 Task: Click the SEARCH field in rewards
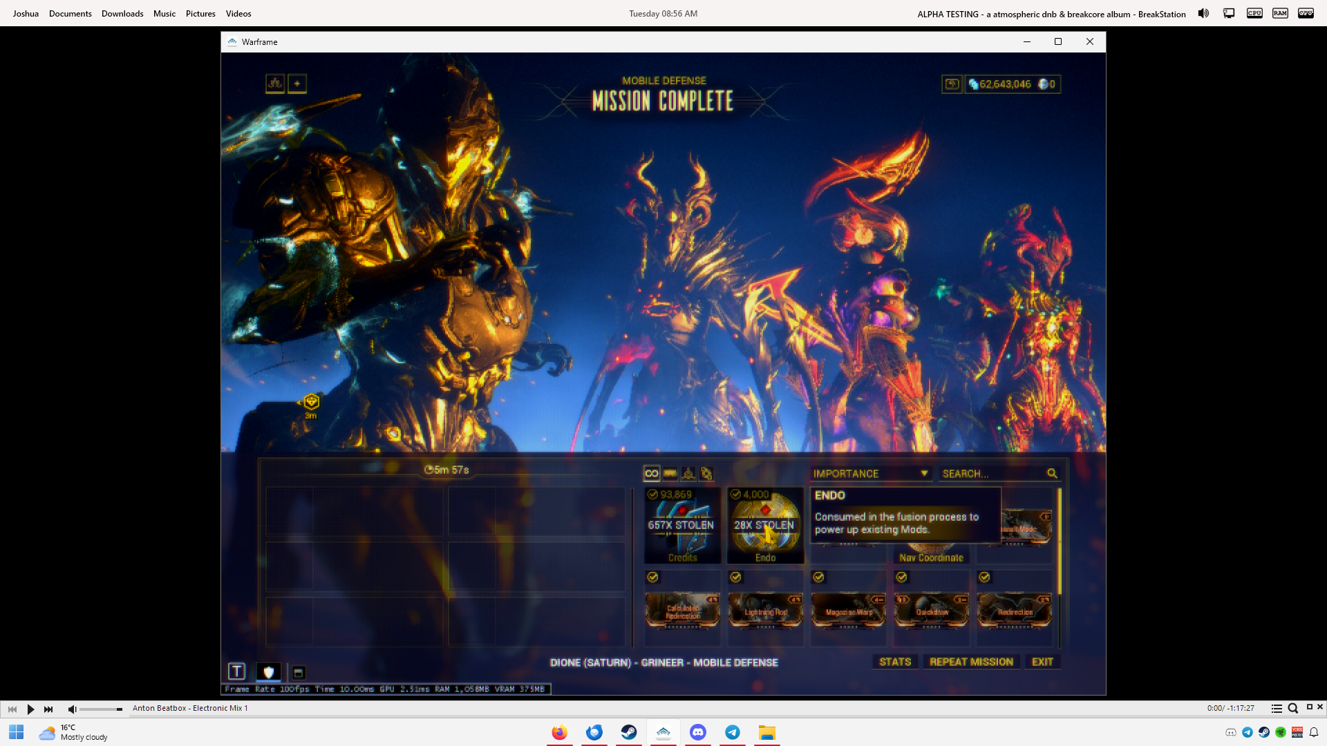tap(999, 474)
